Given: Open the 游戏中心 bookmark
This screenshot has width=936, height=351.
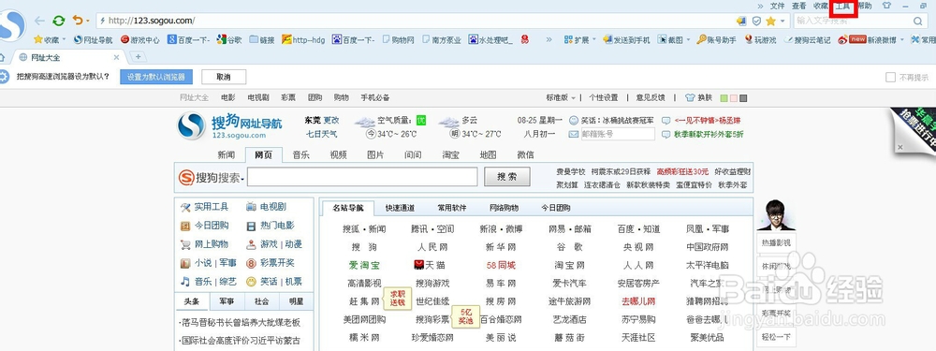Looking at the screenshot, I should point(140,40).
